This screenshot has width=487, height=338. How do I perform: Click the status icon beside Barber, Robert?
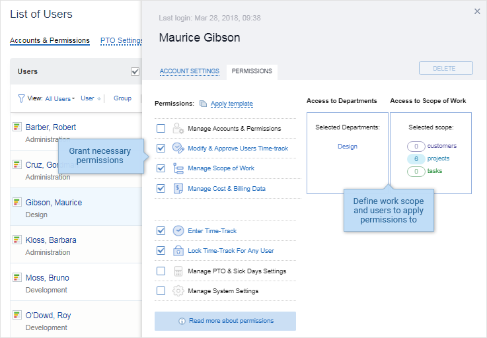(x=17, y=127)
